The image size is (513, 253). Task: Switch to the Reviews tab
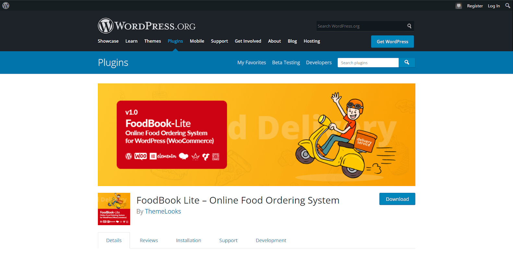149,240
